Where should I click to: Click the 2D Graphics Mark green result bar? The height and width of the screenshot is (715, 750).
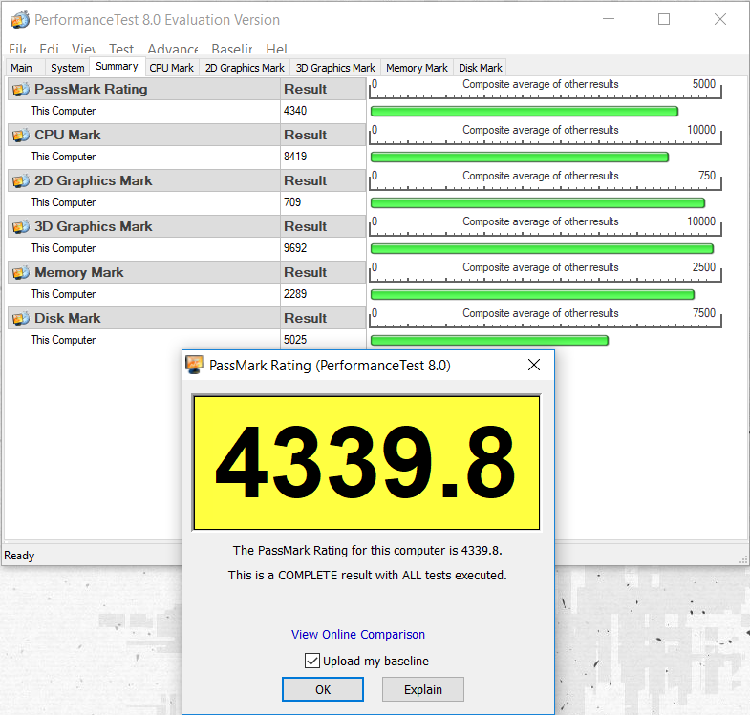pos(538,203)
